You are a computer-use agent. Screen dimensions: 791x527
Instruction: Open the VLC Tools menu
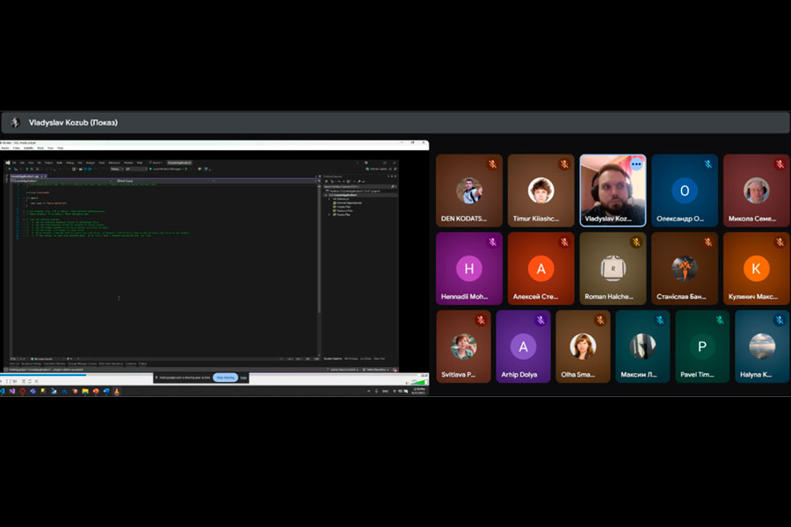coord(40,148)
